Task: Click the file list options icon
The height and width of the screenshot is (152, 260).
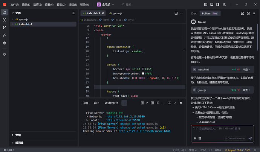Action: pos(73,13)
